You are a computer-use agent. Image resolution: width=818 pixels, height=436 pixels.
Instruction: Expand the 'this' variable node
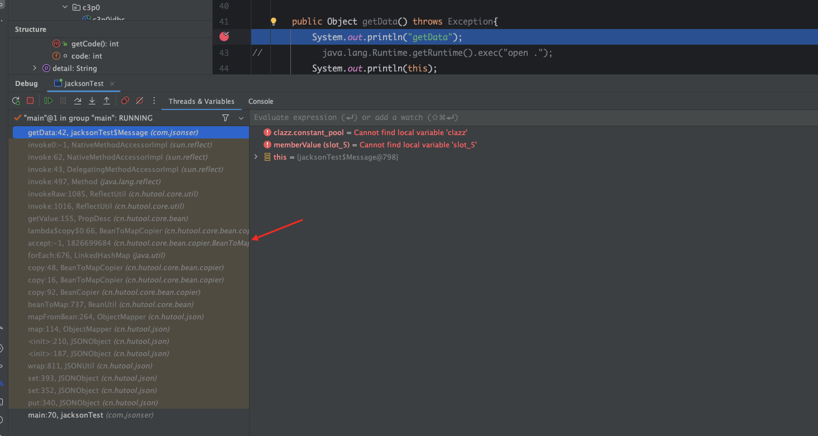click(256, 157)
